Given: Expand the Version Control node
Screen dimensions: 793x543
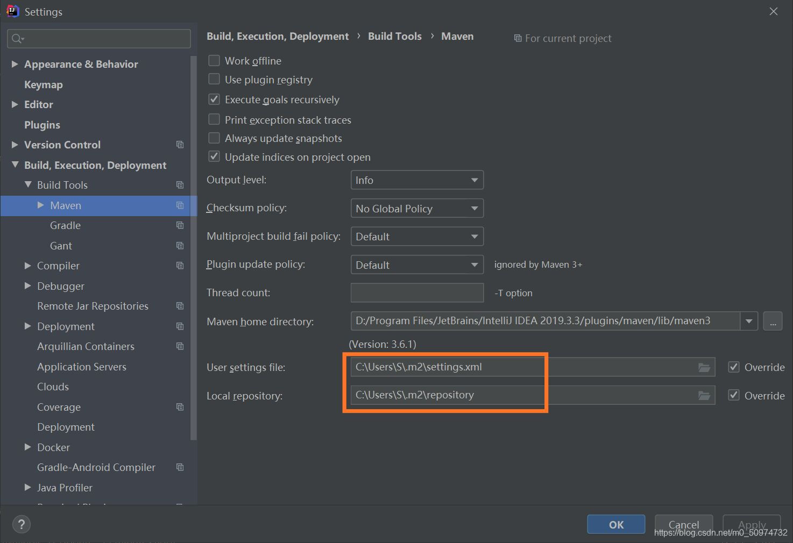Looking at the screenshot, I should click(15, 145).
